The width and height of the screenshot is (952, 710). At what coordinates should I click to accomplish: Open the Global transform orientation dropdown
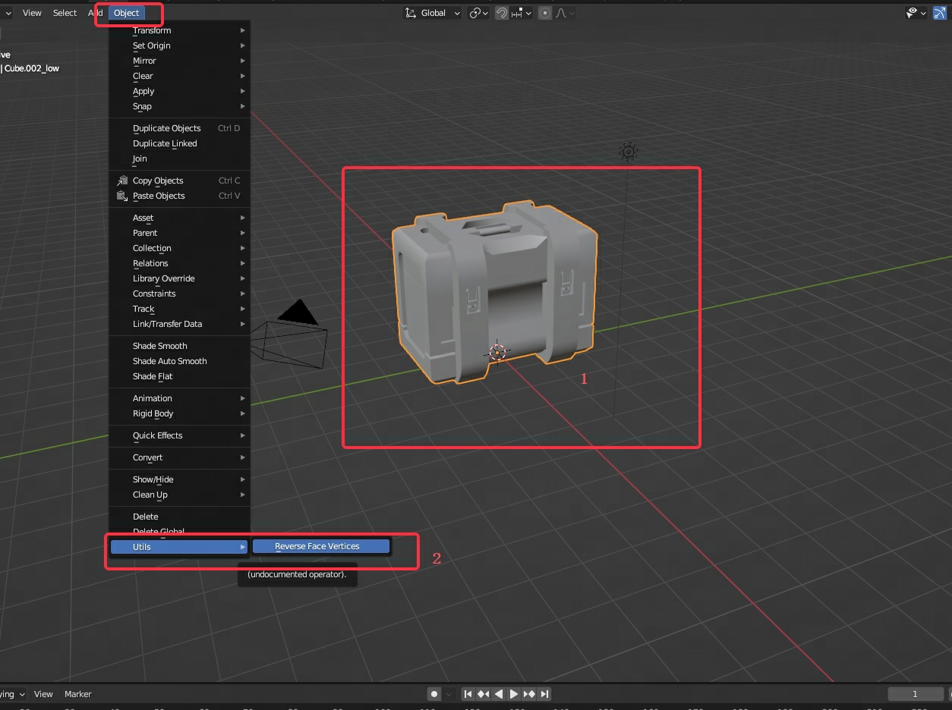[x=432, y=13]
